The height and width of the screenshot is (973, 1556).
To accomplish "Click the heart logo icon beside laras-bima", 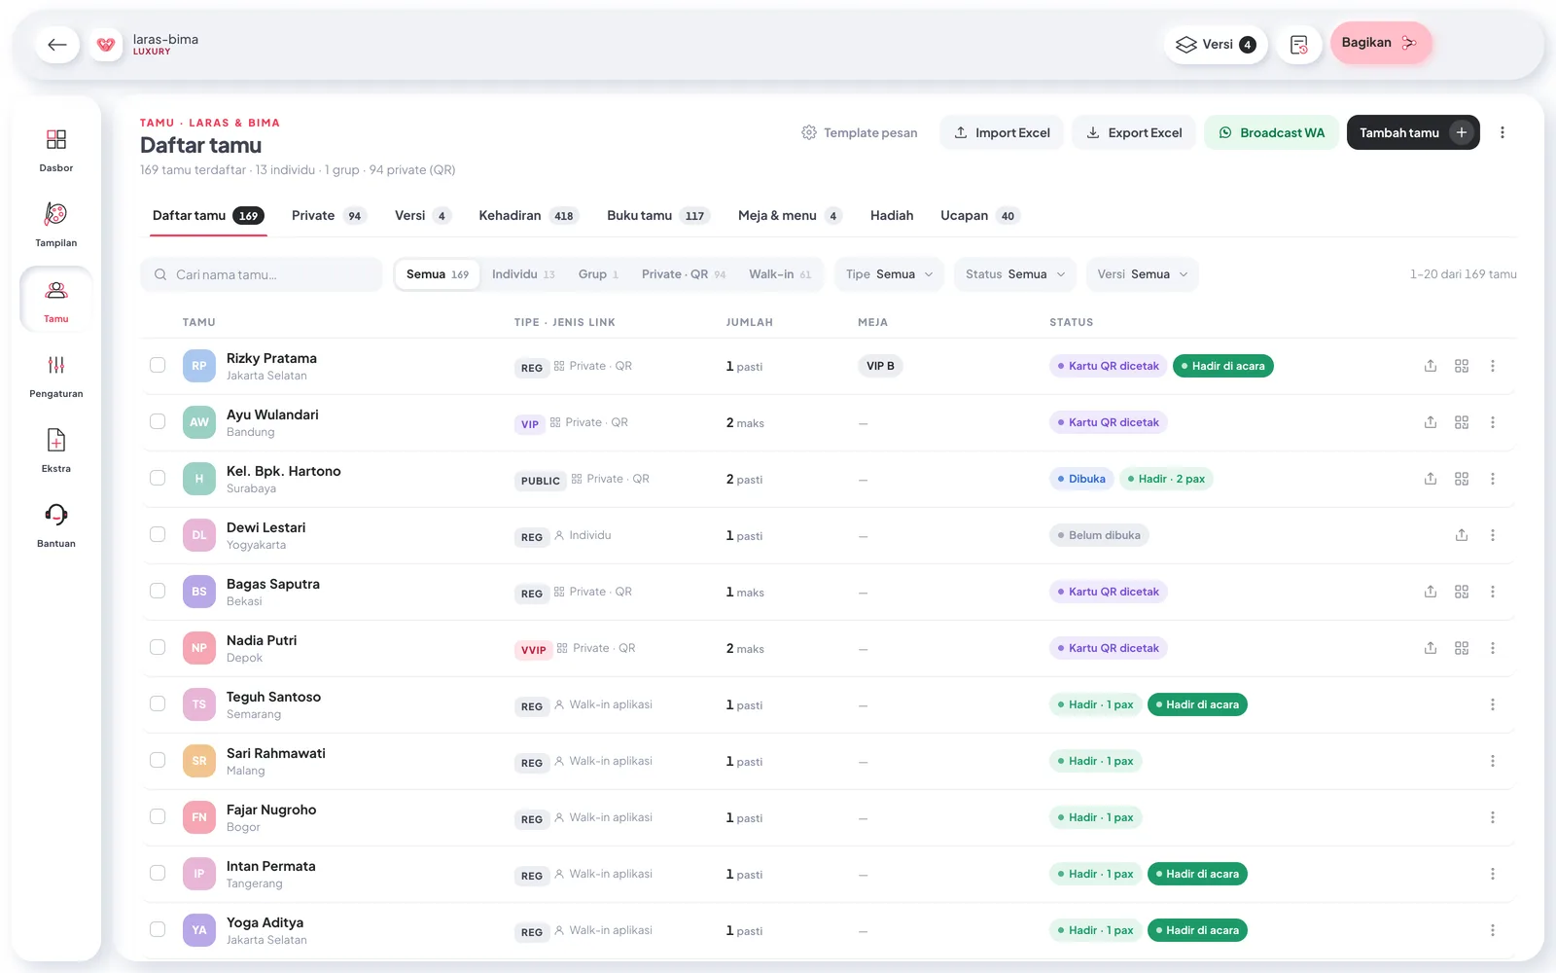I will [106, 44].
